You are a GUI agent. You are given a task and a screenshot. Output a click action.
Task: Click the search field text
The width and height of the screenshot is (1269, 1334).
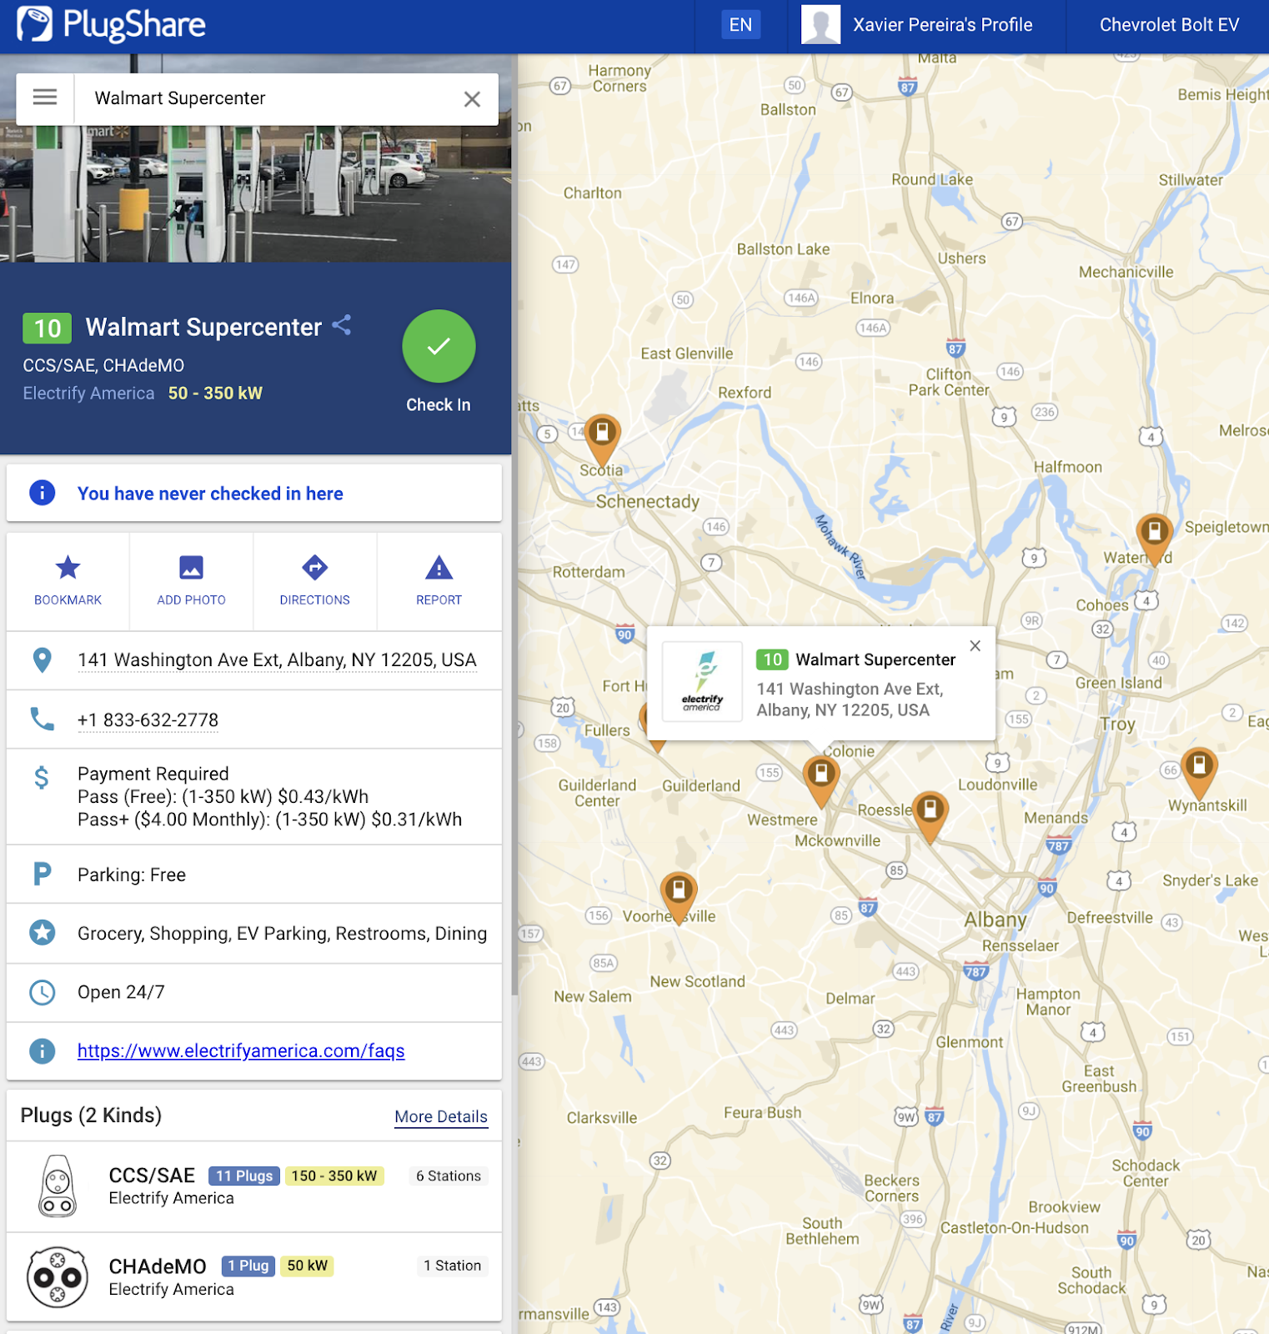[180, 98]
